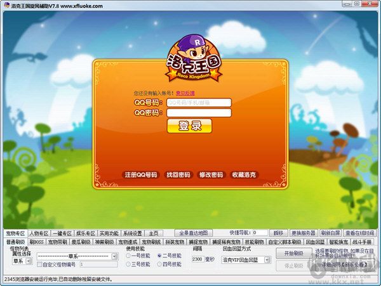Open the 拼装宠物 sub-tab
The image size is (381, 286).
175,242
